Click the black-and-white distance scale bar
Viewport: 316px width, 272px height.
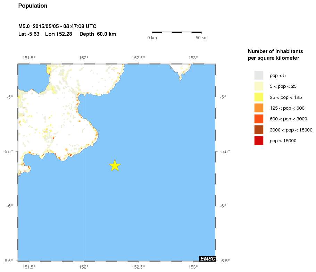tap(177, 32)
